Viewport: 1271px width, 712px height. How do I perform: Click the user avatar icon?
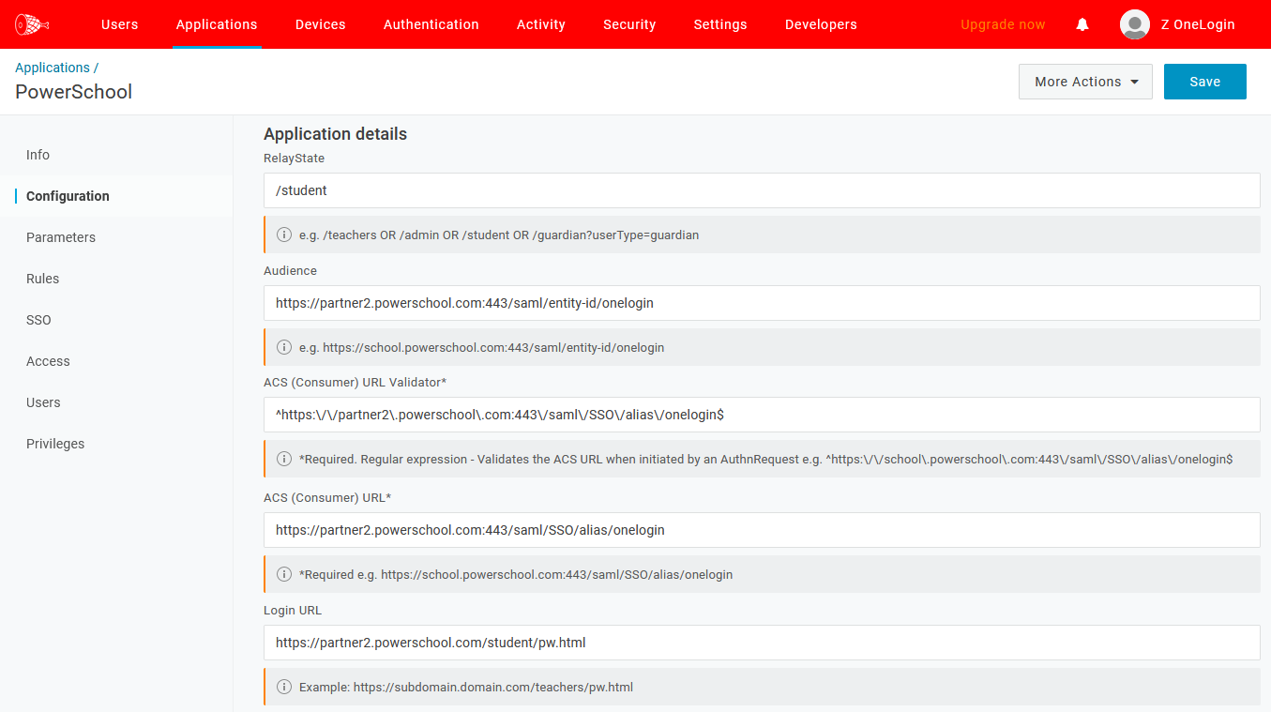tap(1135, 24)
